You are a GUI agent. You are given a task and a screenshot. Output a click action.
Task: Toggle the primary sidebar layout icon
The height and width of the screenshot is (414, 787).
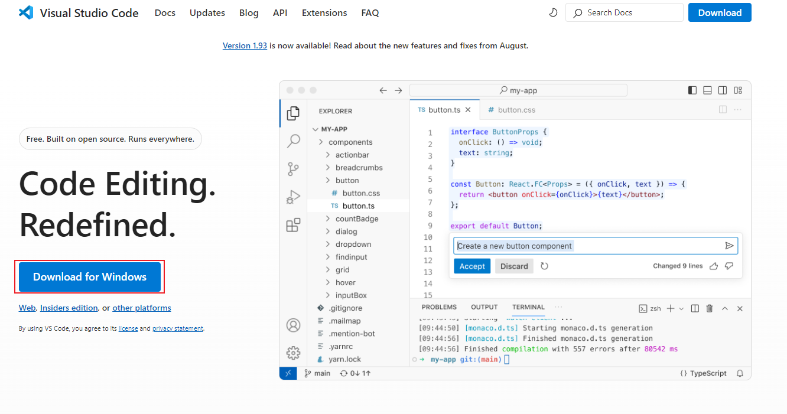click(692, 90)
